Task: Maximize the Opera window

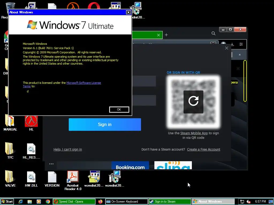Action: click(x=230, y=29)
